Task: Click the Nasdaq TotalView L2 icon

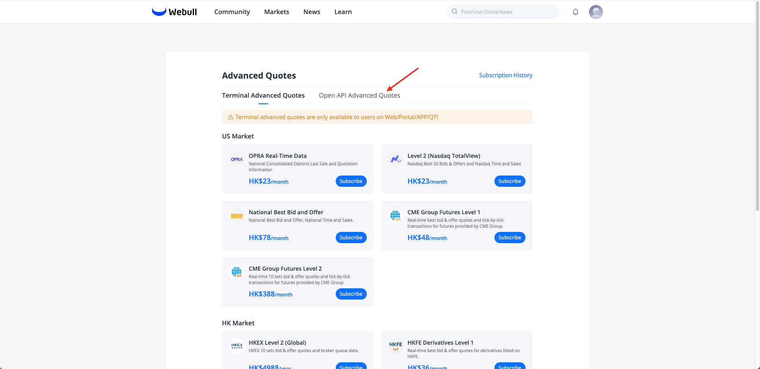Action: point(395,159)
